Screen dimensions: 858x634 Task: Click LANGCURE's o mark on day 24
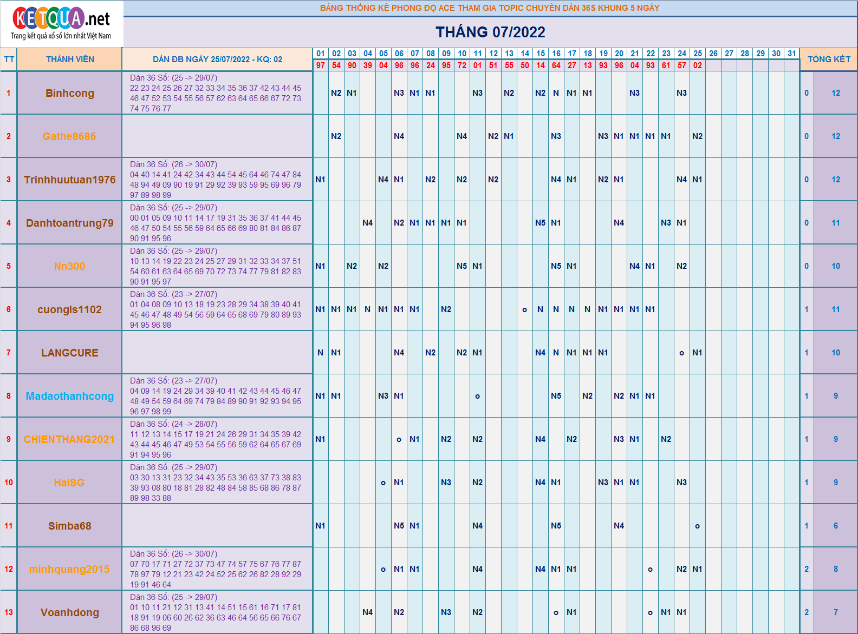(682, 353)
